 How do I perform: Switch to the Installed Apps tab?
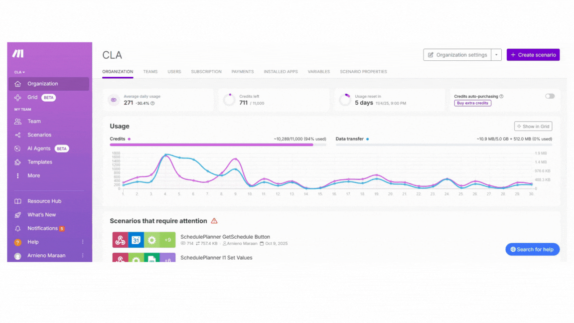[281, 72]
